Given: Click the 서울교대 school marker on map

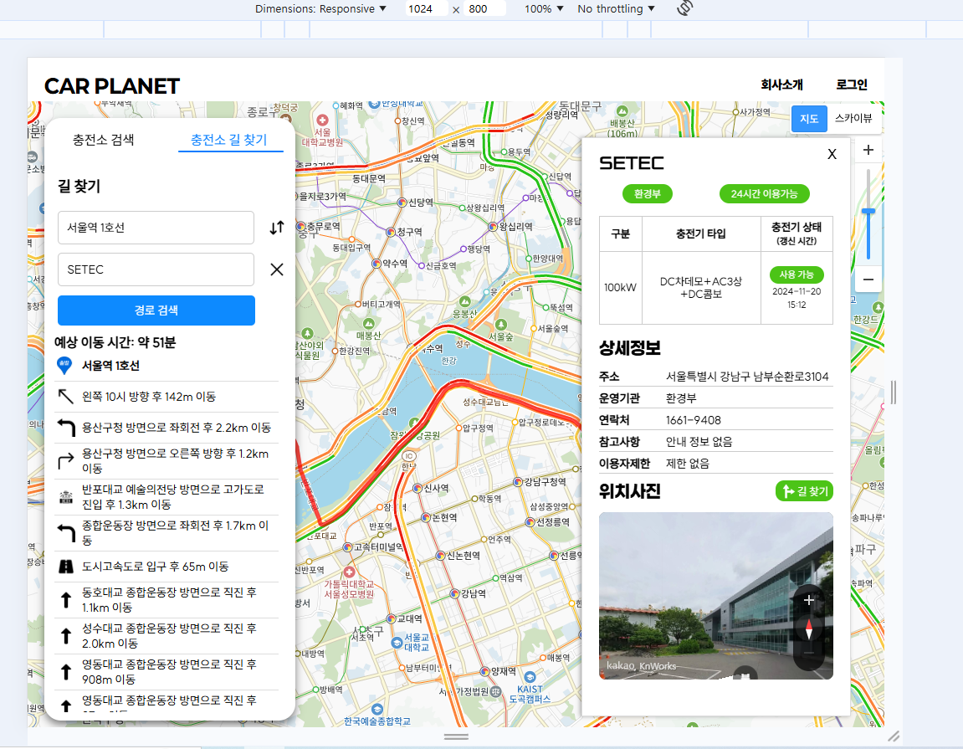Looking at the screenshot, I should click(397, 643).
